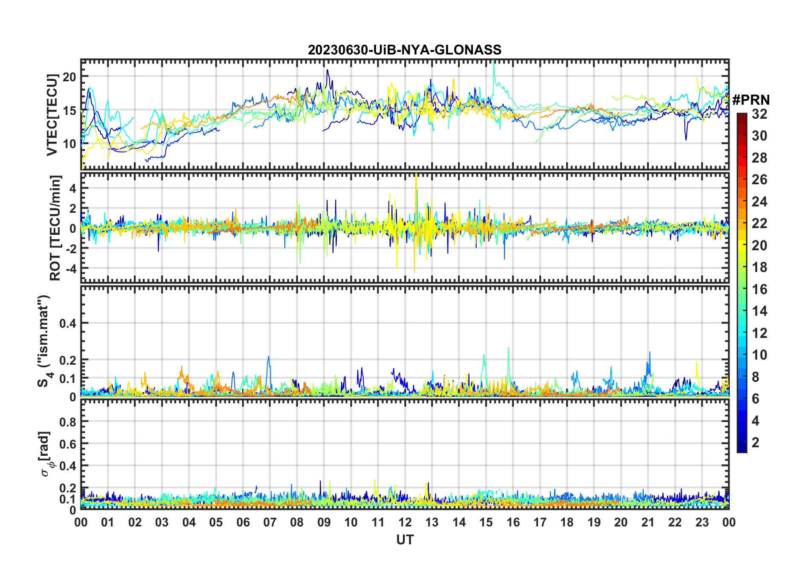The image size is (810, 566).
Task: Click the "0.4" tick on the σφ axis
Action: [x=68, y=466]
